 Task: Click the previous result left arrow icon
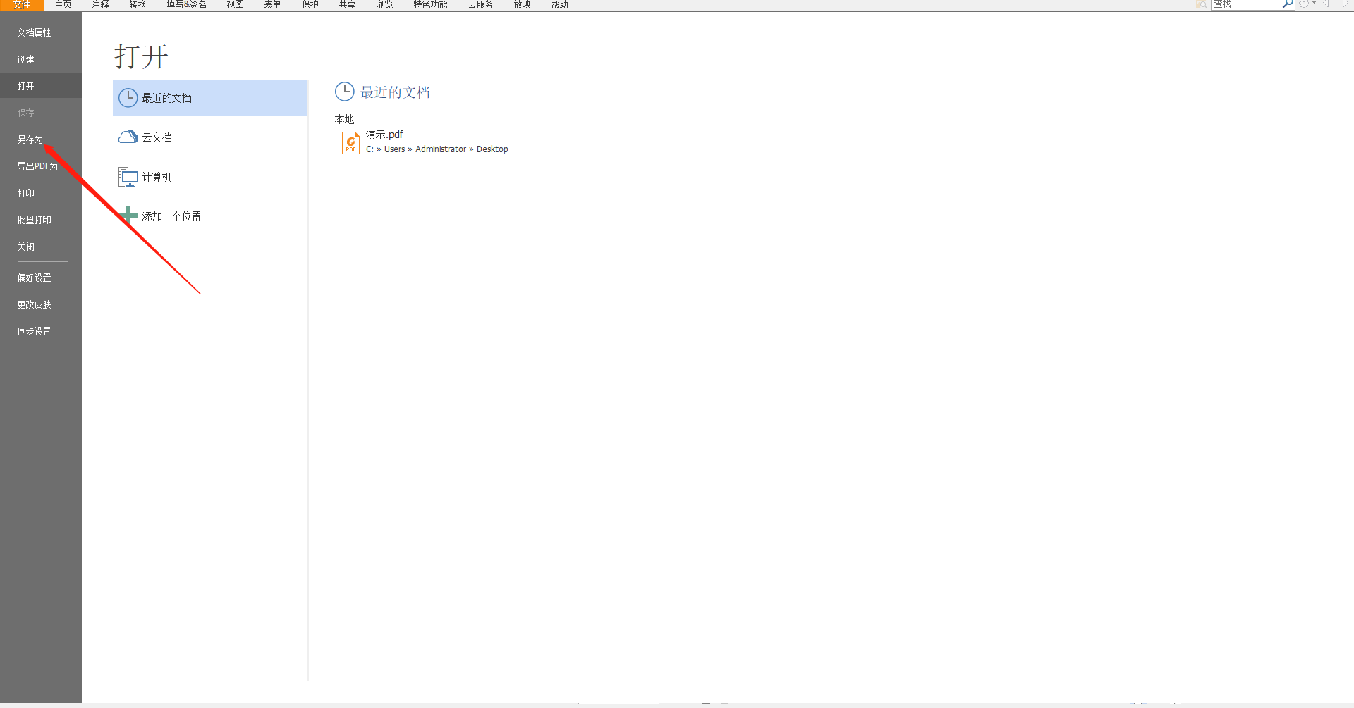(1326, 4)
